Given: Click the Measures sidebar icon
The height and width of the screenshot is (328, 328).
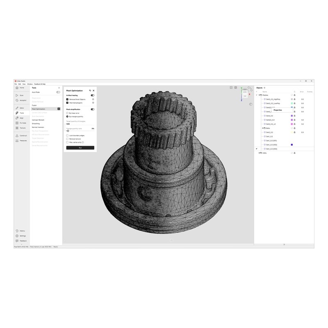Looking at the screenshot, I should (17, 141).
